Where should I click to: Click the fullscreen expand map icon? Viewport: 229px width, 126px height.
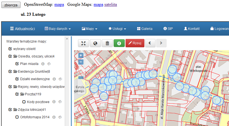(84, 43)
